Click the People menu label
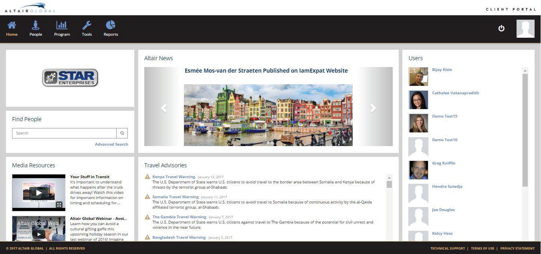The width and height of the screenshot is (541, 254). 36,35
